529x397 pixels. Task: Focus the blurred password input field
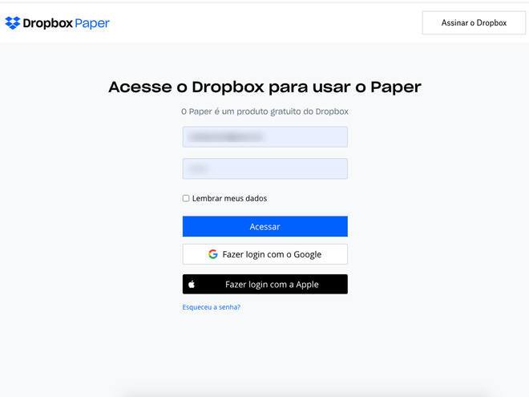tap(264, 168)
